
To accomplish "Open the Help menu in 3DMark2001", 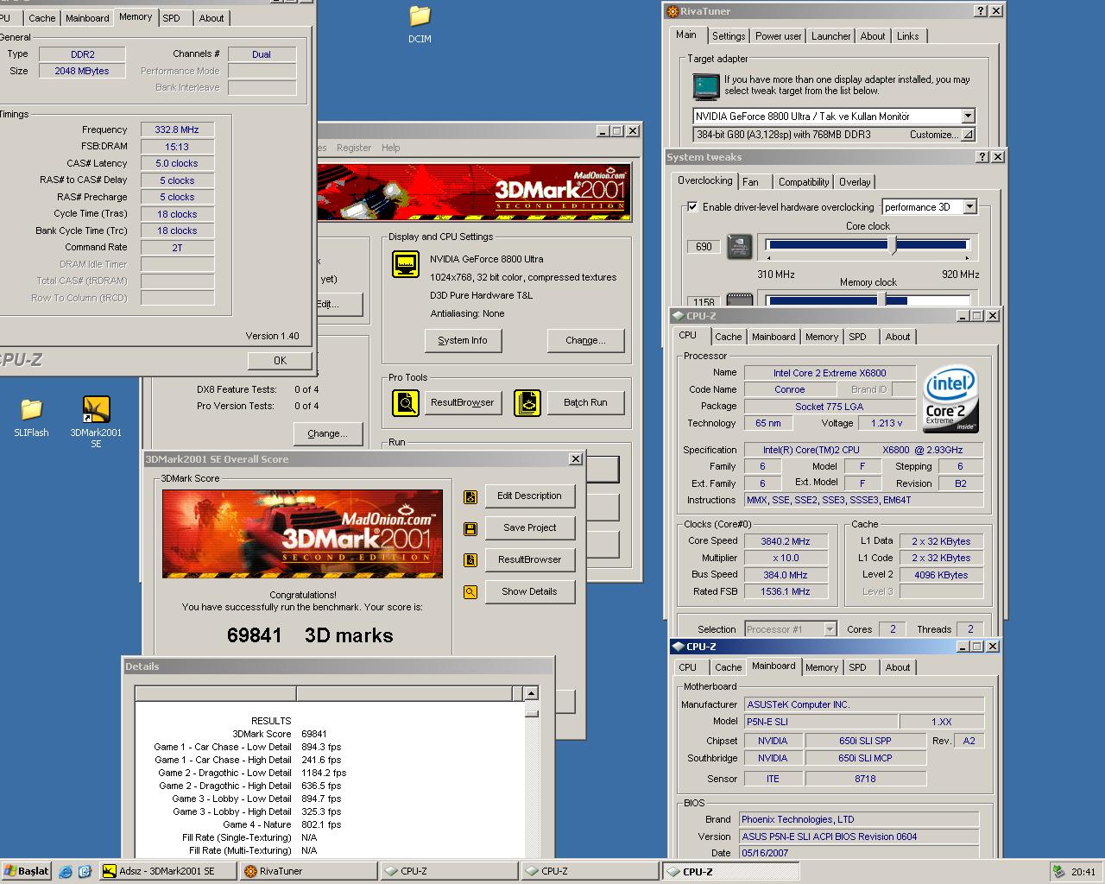I will [x=391, y=148].
